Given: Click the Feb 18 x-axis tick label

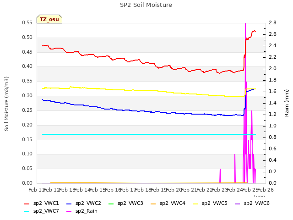Looking at the screenshot, I should click(x=143, y=190).
